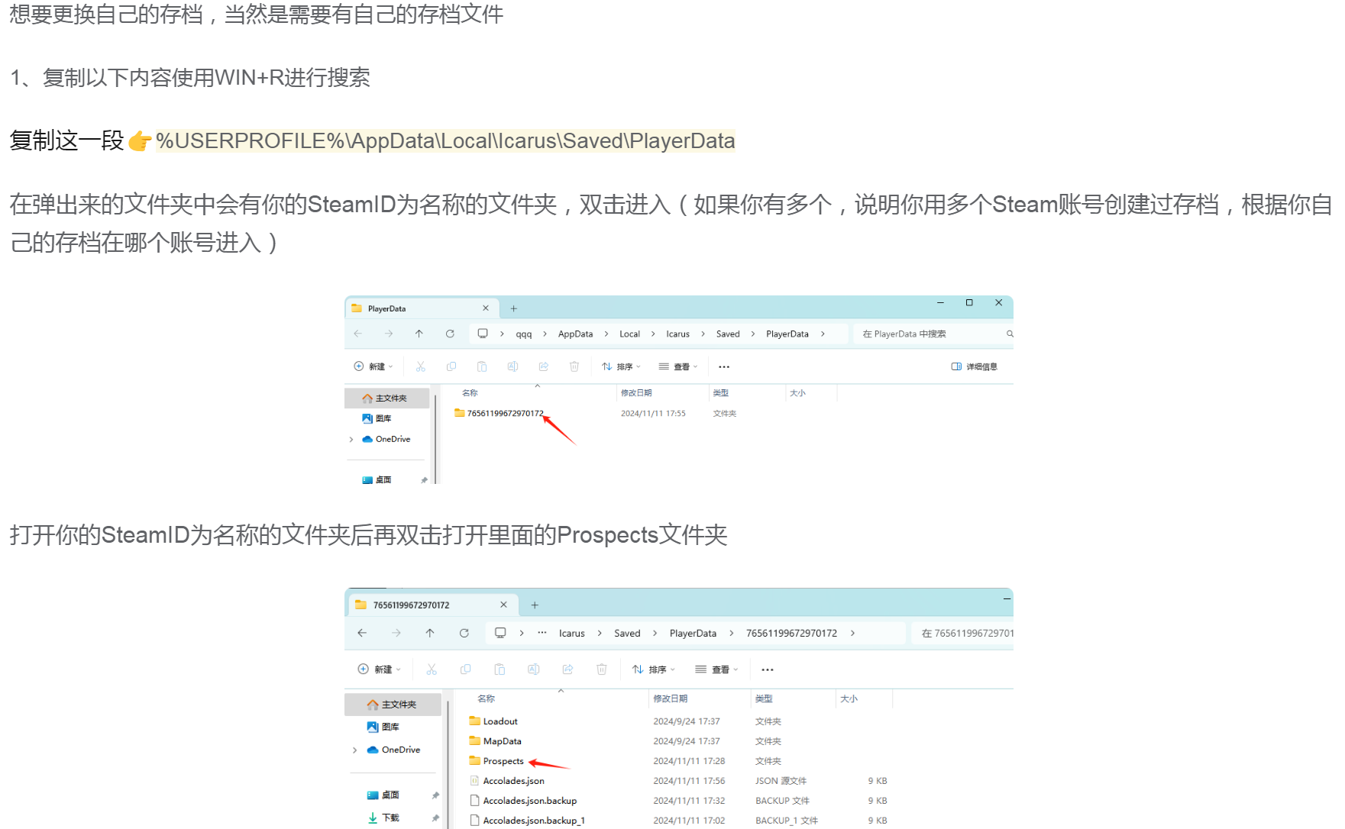1345x829 pixels.
Task: Close the 76561199672970172 tab
Action: pyautogui.click(x=503, y=605)
